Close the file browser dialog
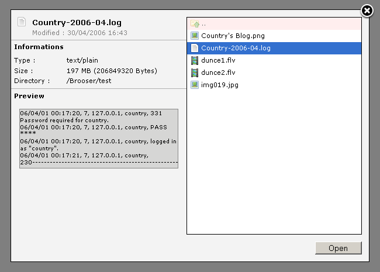The width and height of the screenshot is (380, 272). pos(367,11)
